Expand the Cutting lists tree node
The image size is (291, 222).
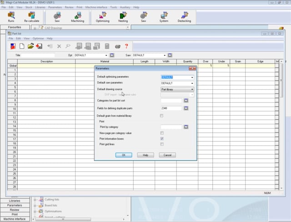(35, 200)
